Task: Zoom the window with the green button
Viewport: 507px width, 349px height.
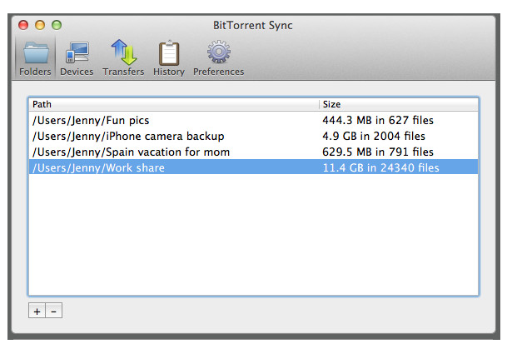Action: pos(57,25)
